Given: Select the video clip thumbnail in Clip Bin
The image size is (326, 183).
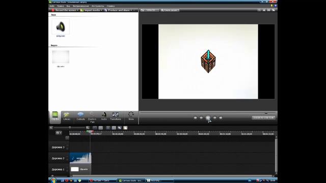Looking at the screenshot, I should pos(61,57).
